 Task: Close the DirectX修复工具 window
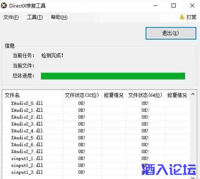coord(192,6)
